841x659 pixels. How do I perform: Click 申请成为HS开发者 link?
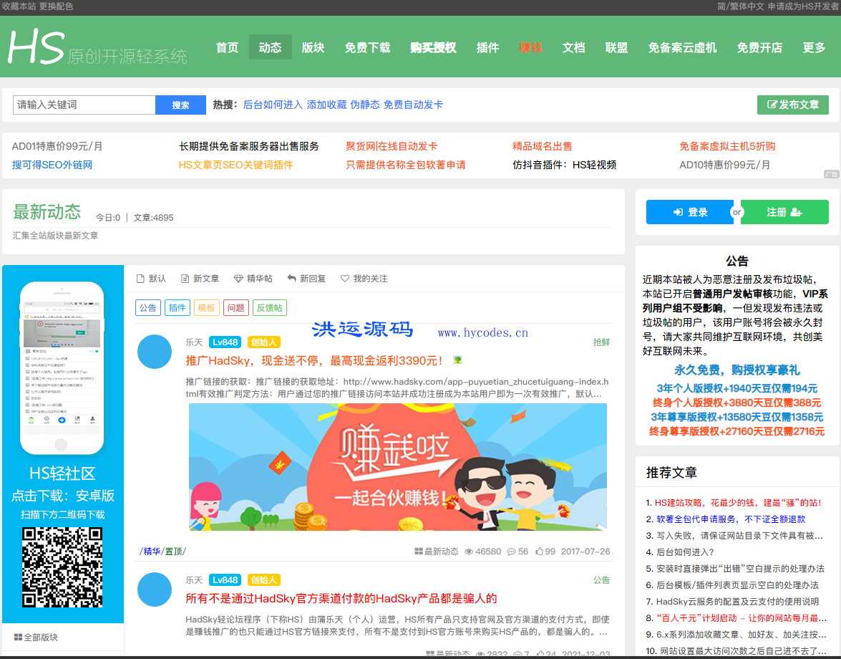[804, 6]
